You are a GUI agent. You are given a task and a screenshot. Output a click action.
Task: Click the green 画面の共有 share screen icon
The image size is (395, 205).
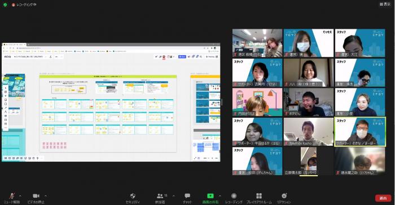click(210, 195)
